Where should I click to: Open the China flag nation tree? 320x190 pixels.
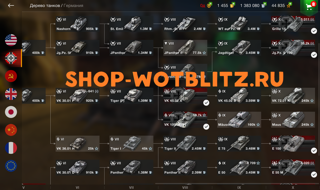(11, 130)
